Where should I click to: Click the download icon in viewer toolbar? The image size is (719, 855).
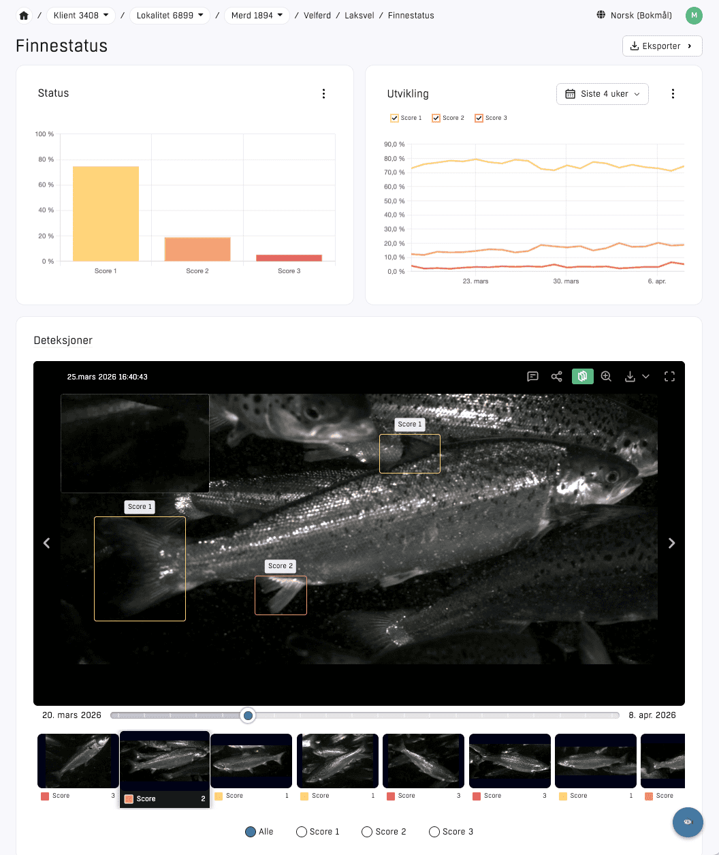630,377
